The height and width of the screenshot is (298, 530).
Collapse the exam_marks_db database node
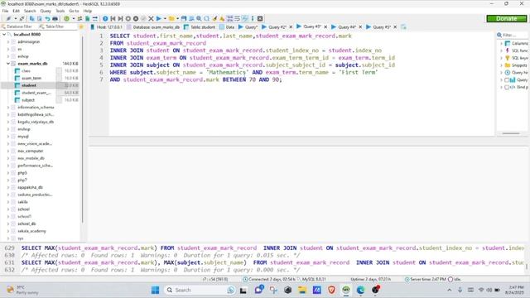[x=7, y=64]
